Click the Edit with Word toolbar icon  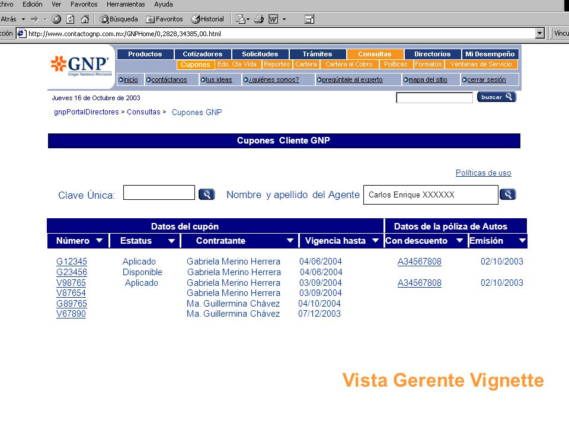(x=273, y=19)
